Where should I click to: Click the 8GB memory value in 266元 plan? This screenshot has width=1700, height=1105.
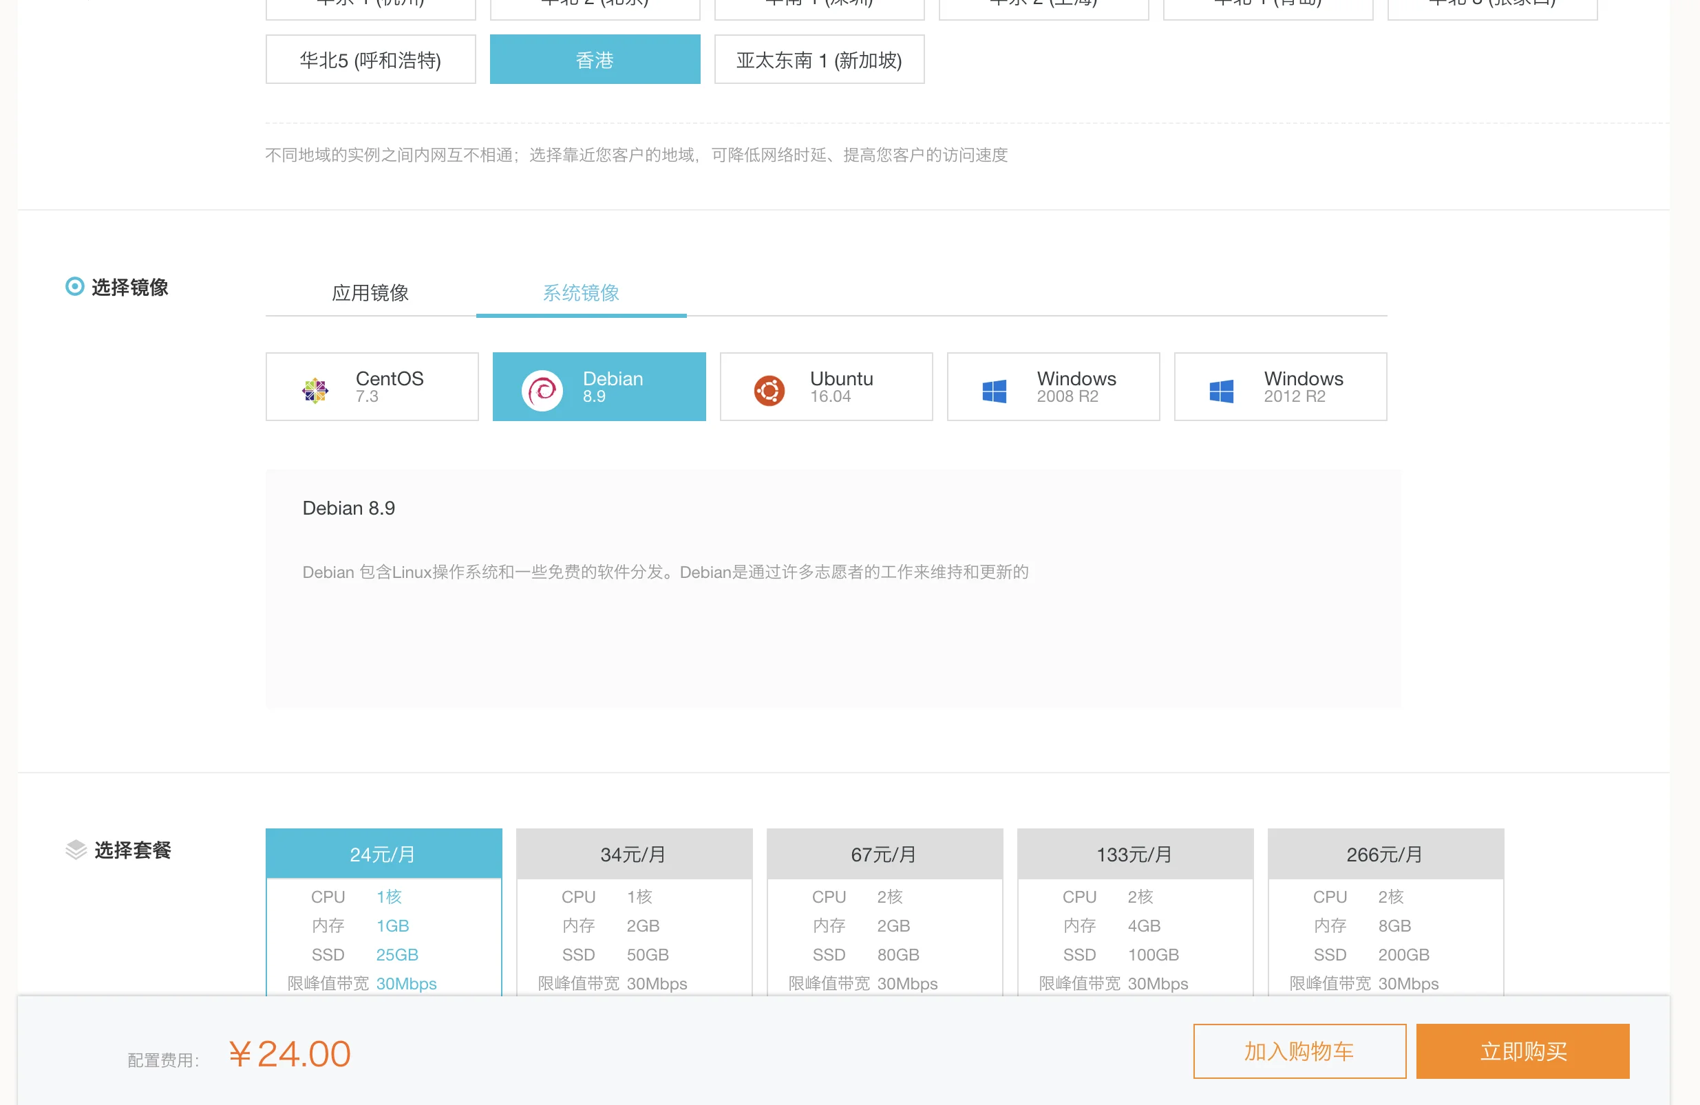[1394, 925]
